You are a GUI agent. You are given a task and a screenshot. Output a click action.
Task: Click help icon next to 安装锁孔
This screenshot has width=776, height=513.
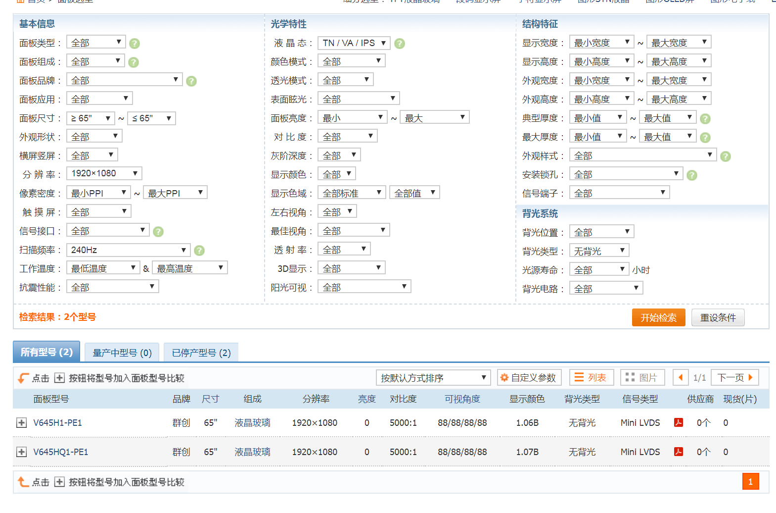[x=692, y=175]
